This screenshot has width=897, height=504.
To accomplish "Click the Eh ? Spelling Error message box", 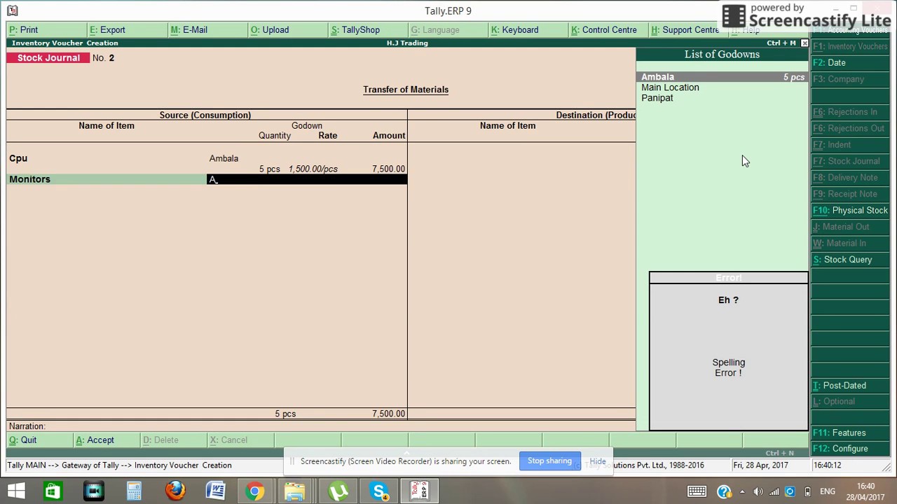I will click(728, 351).
